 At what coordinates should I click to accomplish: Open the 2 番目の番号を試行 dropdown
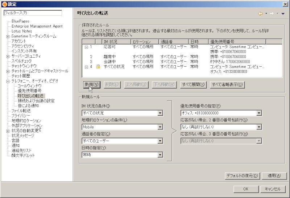tap(259, 127)
